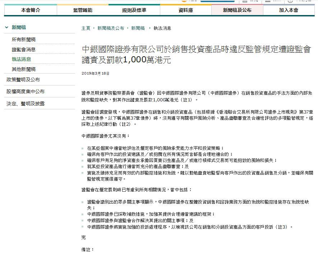Click the 完 end marker text

84,238
